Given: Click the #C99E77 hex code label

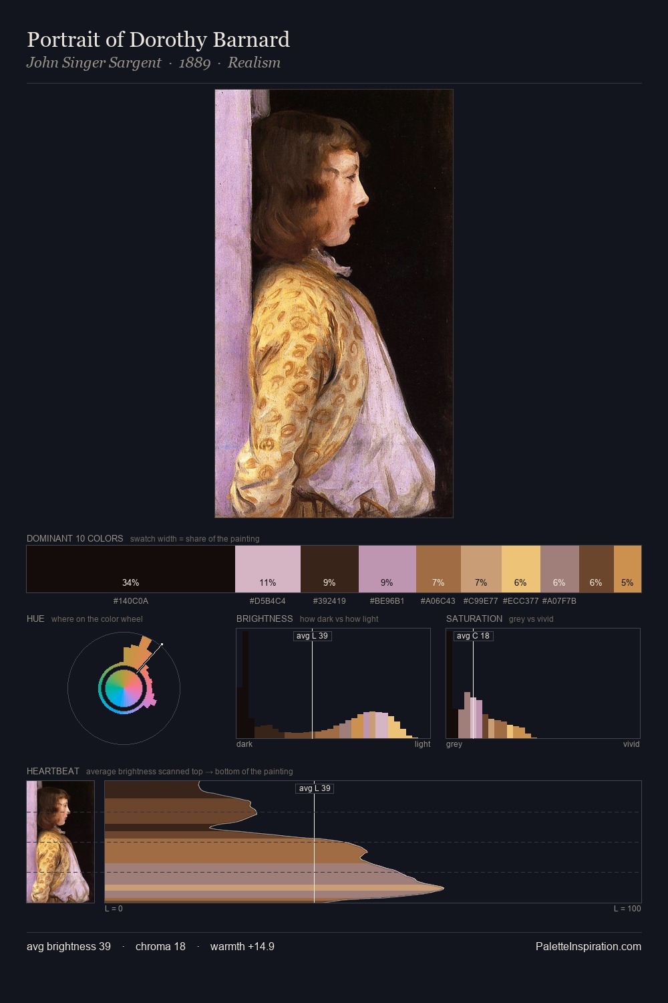Looking at the screenshot, I should (481, 601).
